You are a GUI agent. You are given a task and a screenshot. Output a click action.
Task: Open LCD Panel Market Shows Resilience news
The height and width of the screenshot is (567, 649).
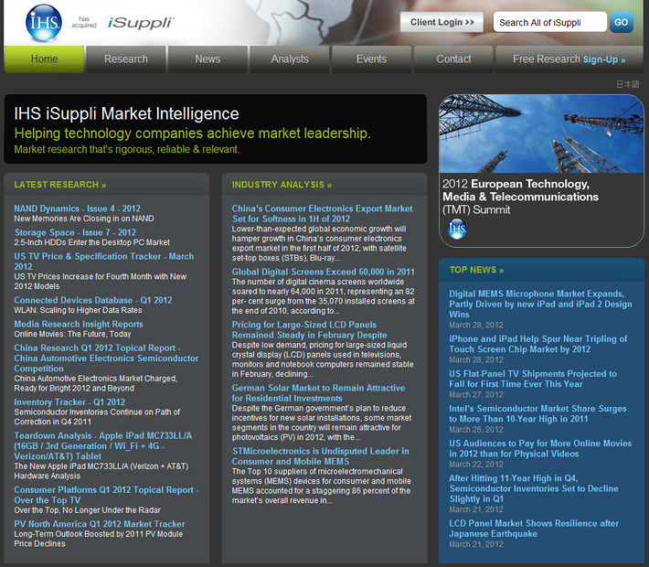coord(534,529)
